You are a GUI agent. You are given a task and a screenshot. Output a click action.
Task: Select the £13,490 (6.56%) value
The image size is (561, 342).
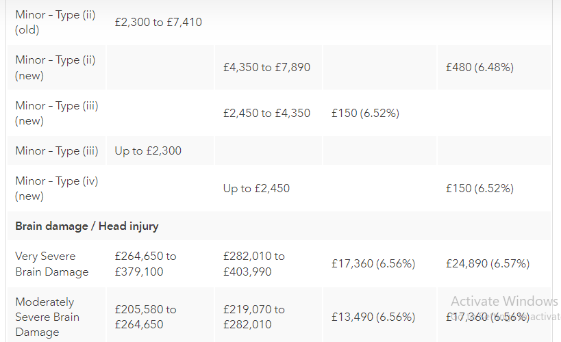point(373,317)
